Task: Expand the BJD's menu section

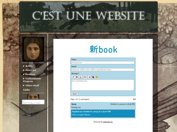Action: tap(28, 66)
